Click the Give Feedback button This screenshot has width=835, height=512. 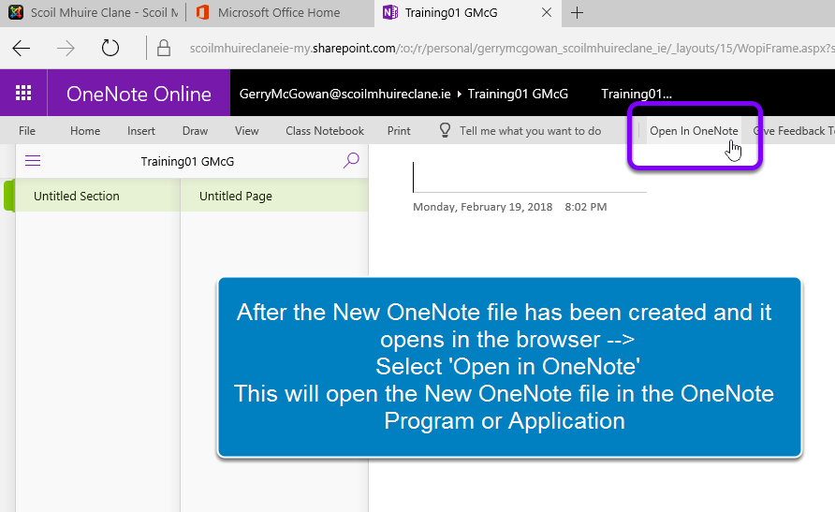(794, 131)
